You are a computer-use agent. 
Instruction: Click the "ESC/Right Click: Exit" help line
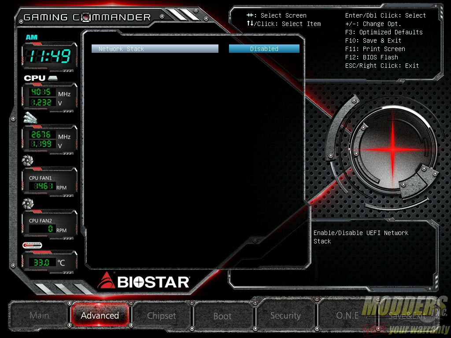click(x=382, y=66)
